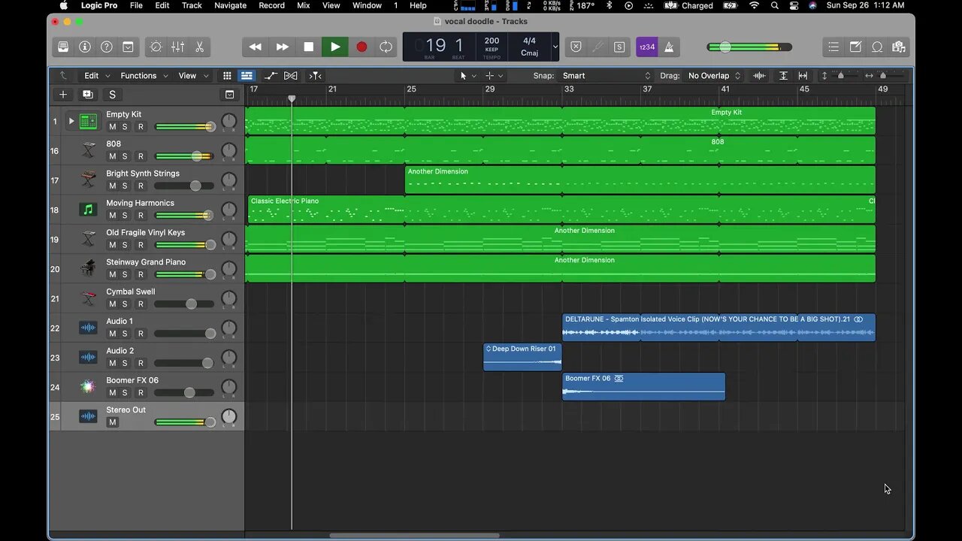962x541 pixels.
Task: Enable the Cycle loop mode
Action: coord(386,47)
